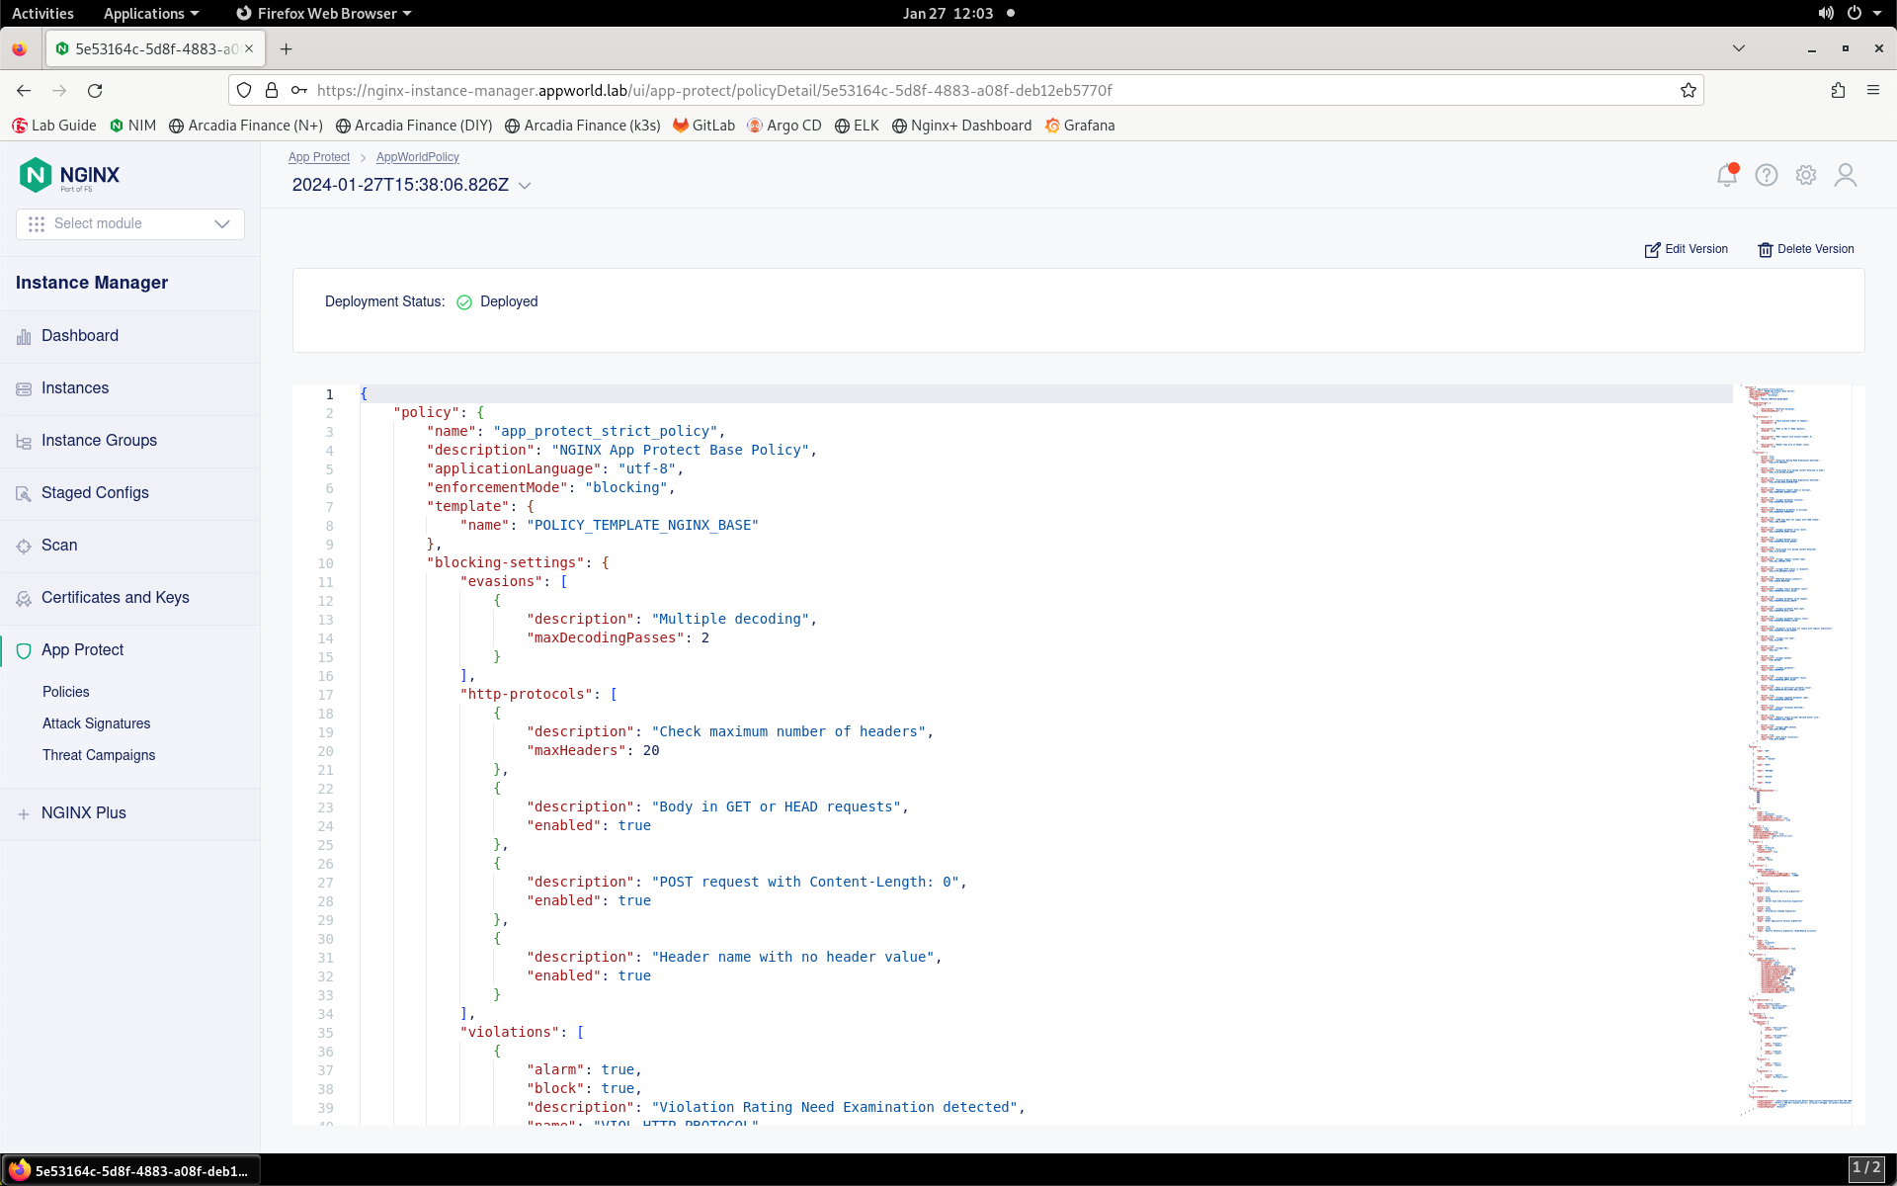Click the NGINX logo

pyautogui.click(x=69, y=175)
